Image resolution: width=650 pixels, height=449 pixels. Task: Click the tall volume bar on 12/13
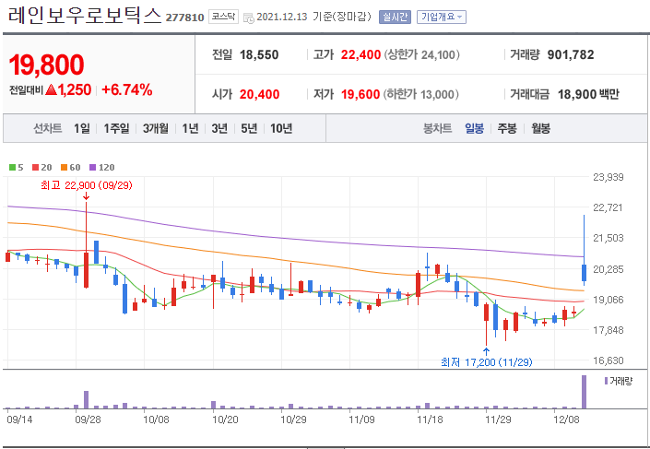[x=585, y=392]
